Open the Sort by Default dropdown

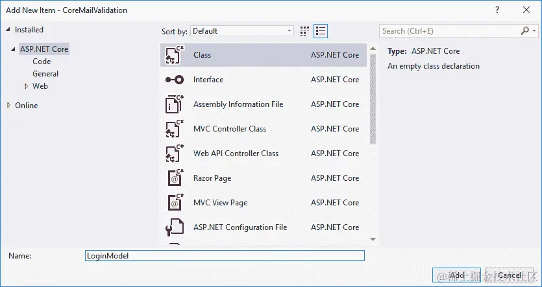pos(242,31)
